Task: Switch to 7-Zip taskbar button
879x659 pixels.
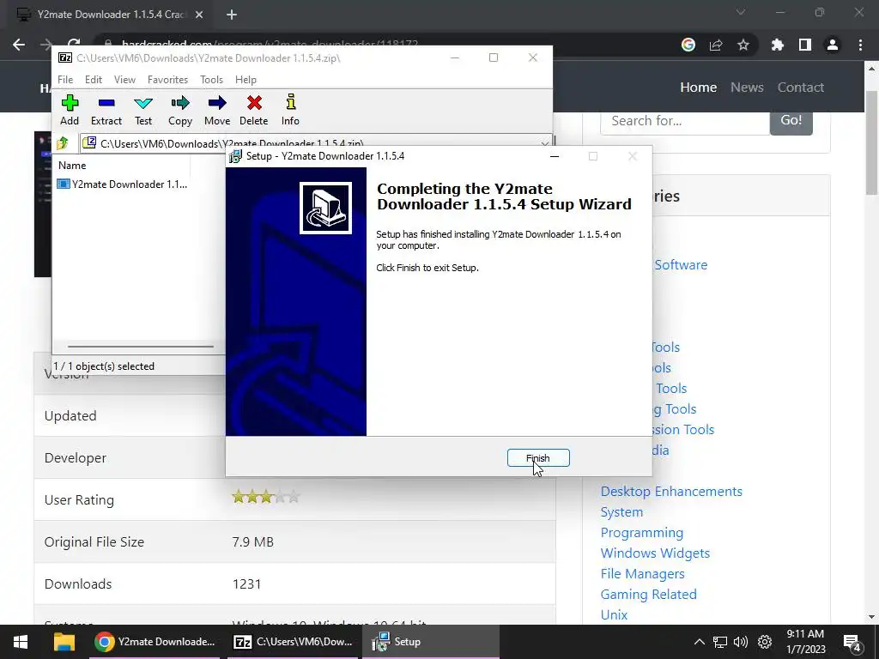Action: click(x=294, y=642)
